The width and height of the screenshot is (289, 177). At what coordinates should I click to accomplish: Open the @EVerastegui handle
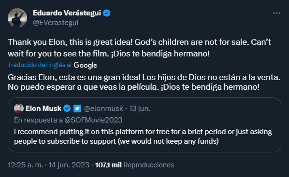(x=56, y=23)
